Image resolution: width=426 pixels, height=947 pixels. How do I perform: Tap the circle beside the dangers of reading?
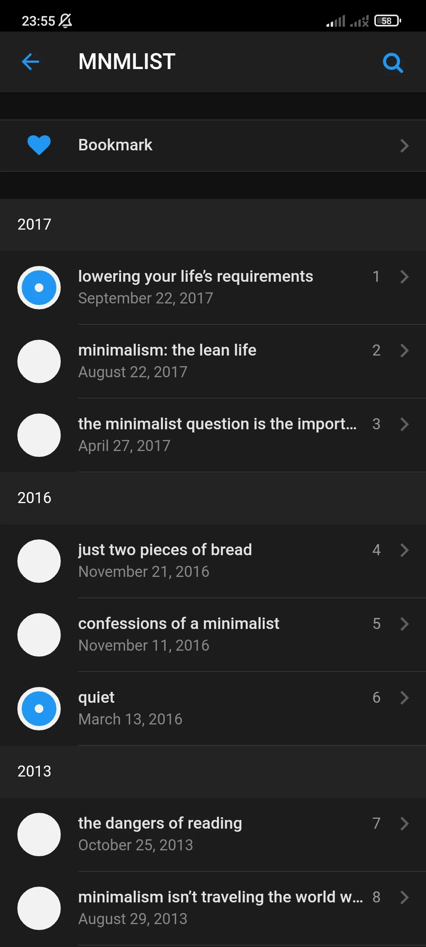pyautogui.click(x=39, y=835)
